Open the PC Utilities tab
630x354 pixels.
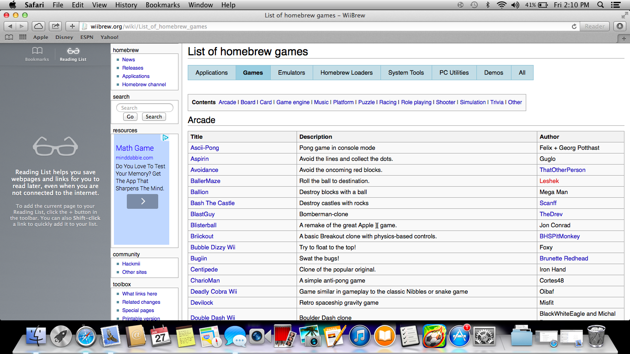tap(454, 72)
